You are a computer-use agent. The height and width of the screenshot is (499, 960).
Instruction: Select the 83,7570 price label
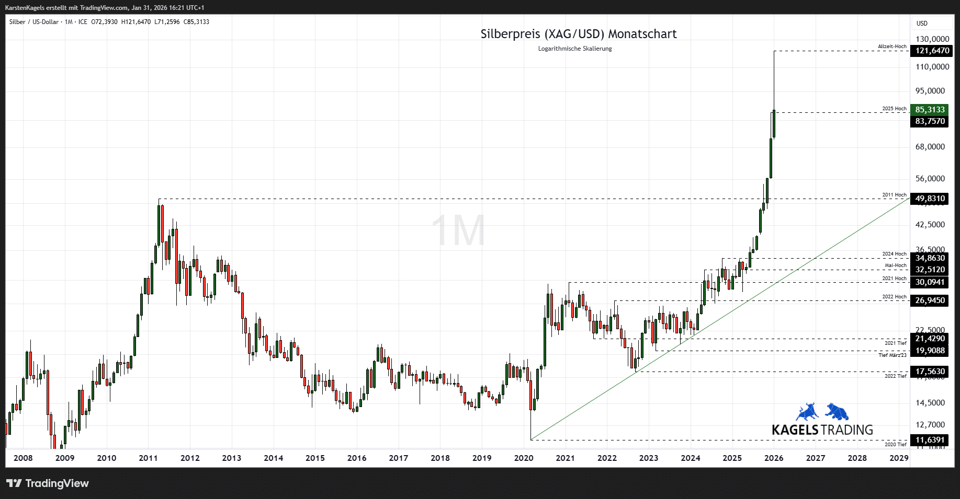930,121
